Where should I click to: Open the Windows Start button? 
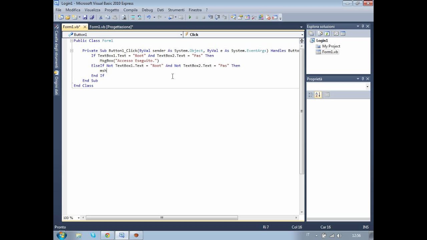pyautogui.click(x=61, y=235)
